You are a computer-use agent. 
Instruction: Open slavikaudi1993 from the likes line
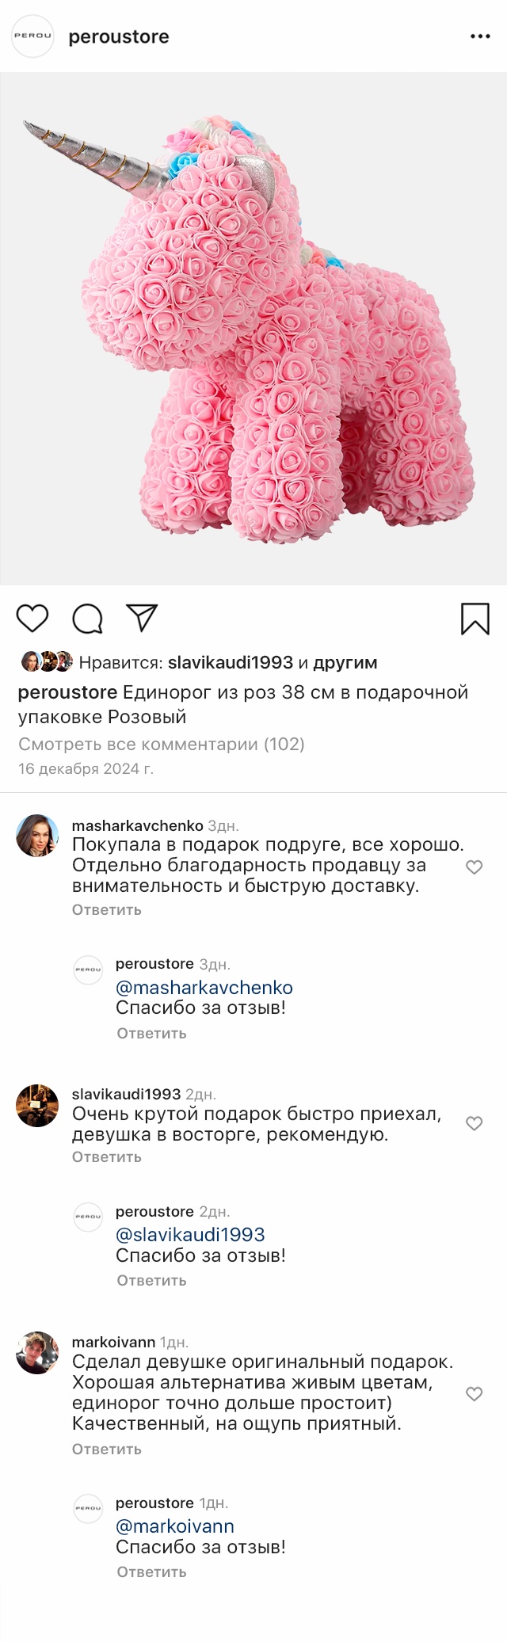pyautogui.click(x=231, y=663)
